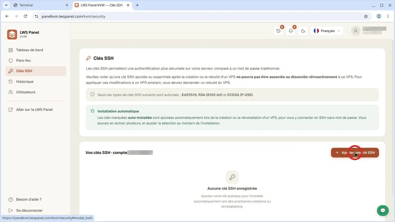
Task: Open the history clock icon in header
Action: [x=278, y=31]
